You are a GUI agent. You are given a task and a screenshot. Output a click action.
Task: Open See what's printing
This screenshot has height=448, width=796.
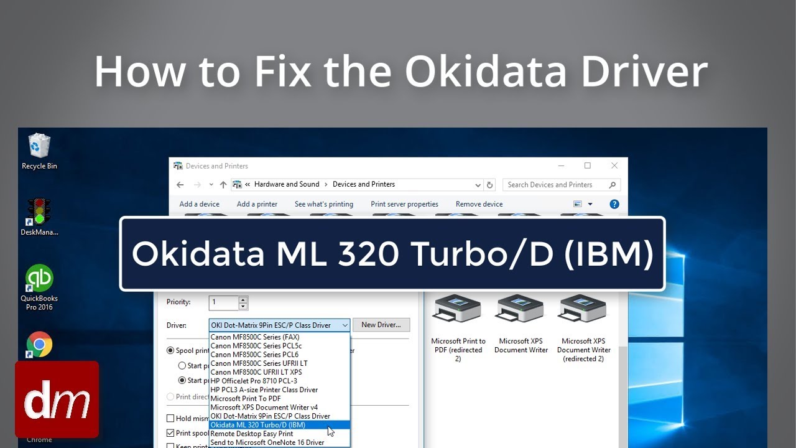(324, 204)
